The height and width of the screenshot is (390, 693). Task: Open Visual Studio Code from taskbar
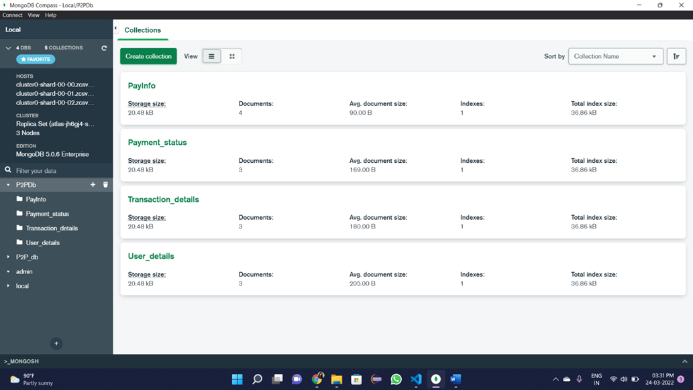pos(416,379)
